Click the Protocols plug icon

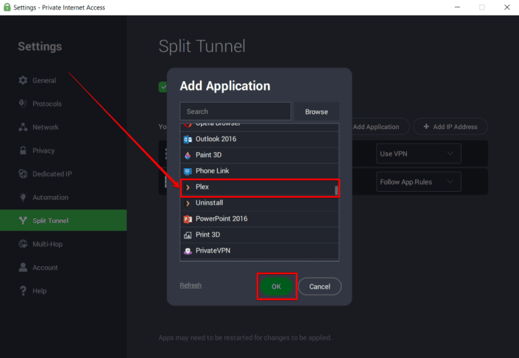point(23,103)
